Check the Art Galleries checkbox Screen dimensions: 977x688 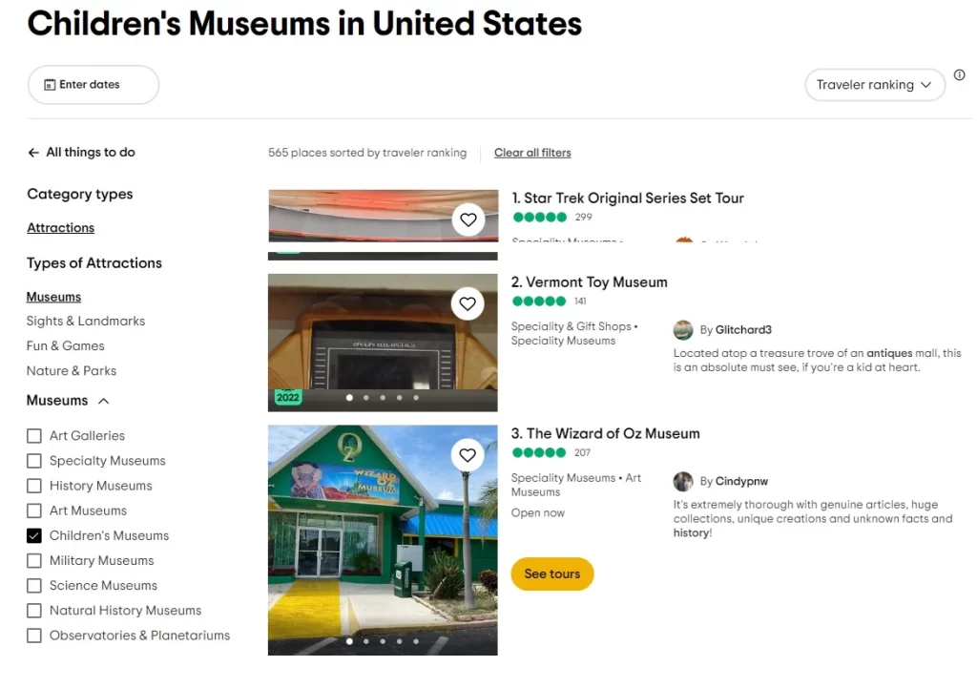point(34,436)
